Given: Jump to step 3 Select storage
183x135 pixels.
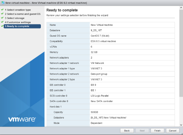Looking at the screenshot, I should click(x=15, y=18).
